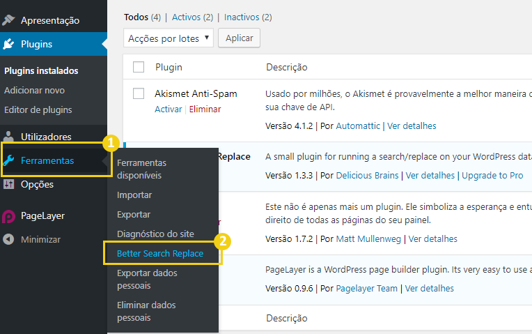Image resolution: width=532 pixels, height=334 pixels.
Task: Click Ver detalhes for Better Search Replace
Action: click(430, 175)
